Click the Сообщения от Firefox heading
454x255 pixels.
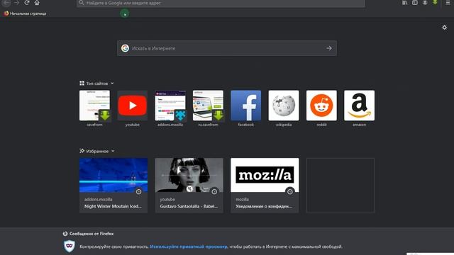tap(92, 234)
